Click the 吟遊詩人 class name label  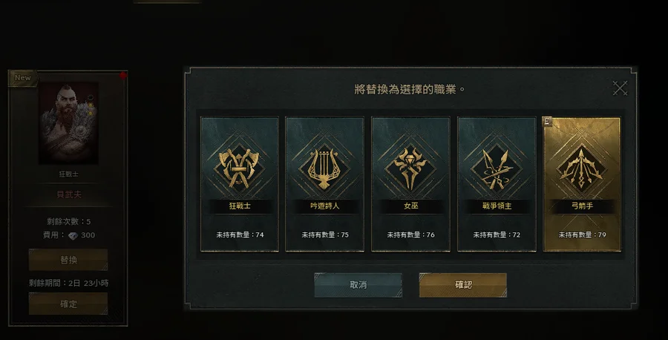tap(324, 206)
